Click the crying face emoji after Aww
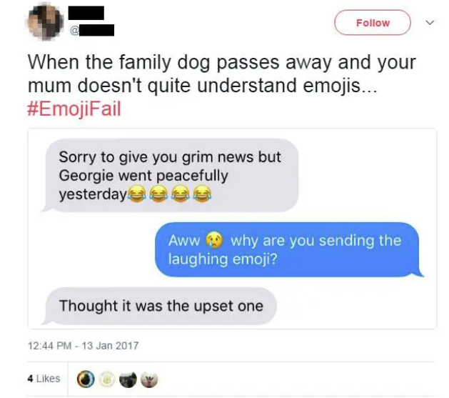 click(215, 240)
